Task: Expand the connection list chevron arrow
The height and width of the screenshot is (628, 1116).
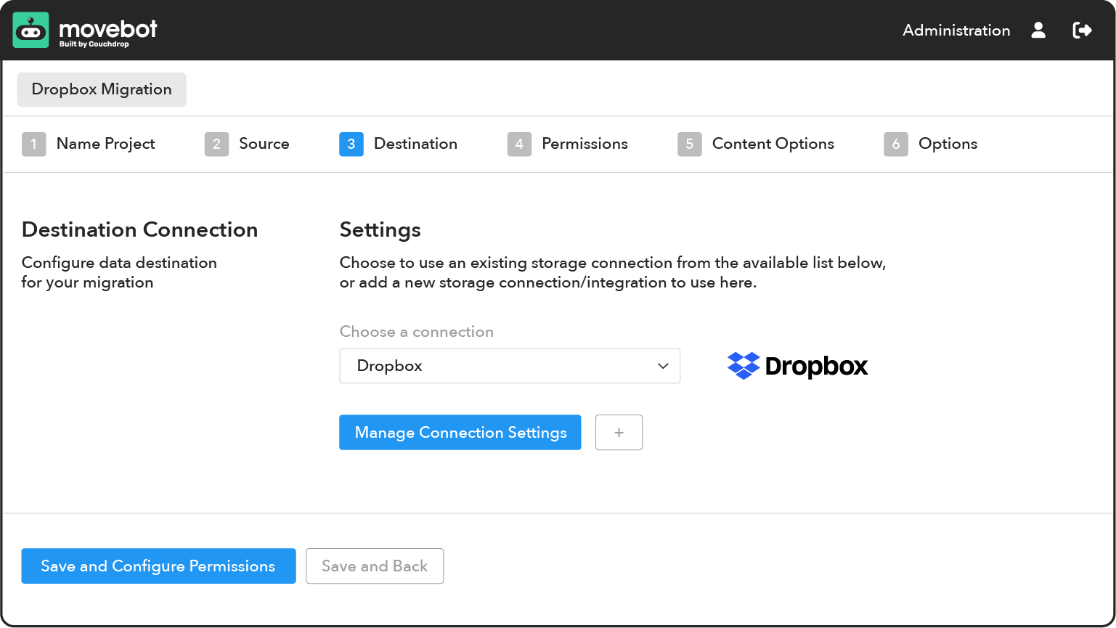Action: (x=662, y=366)
